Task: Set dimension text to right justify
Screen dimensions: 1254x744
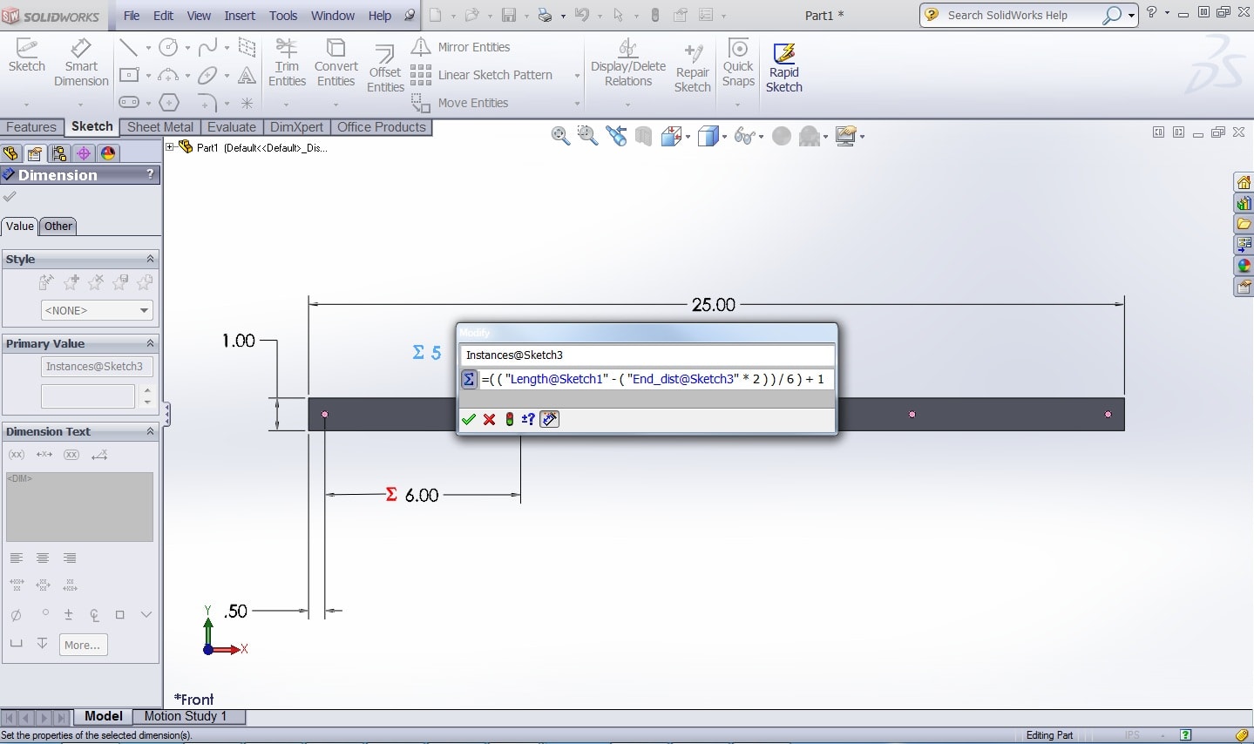Action: pos(70,558)
